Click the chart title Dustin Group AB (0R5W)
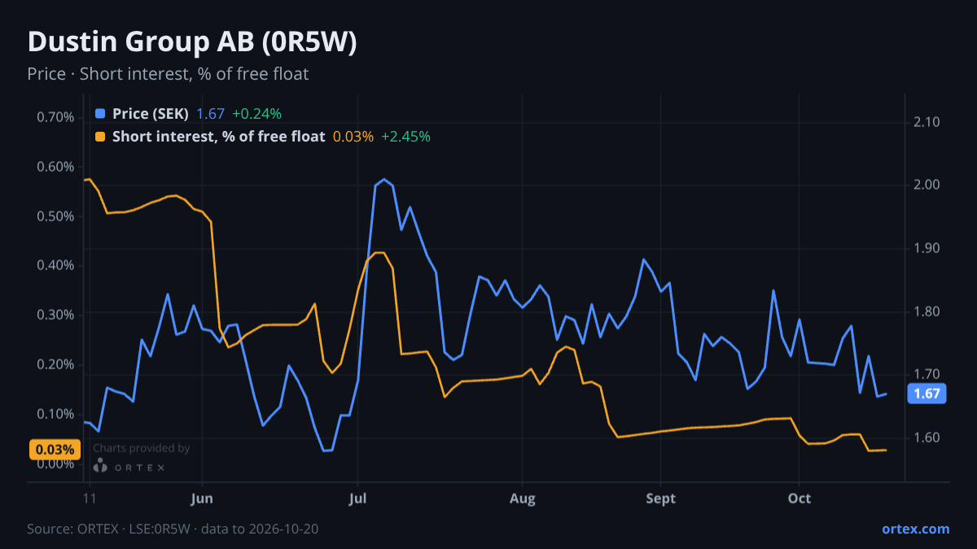977x549 pixels. click(x=192, y=43)
